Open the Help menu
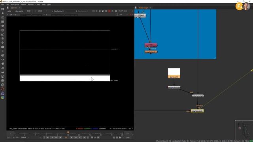The width and height of the screenshot is (253, 142). (44, 4)
